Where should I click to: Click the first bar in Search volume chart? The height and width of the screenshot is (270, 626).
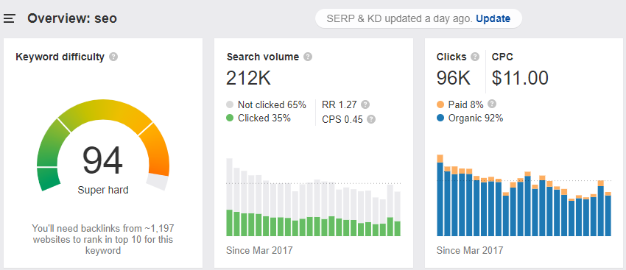(x=229, y=197)
